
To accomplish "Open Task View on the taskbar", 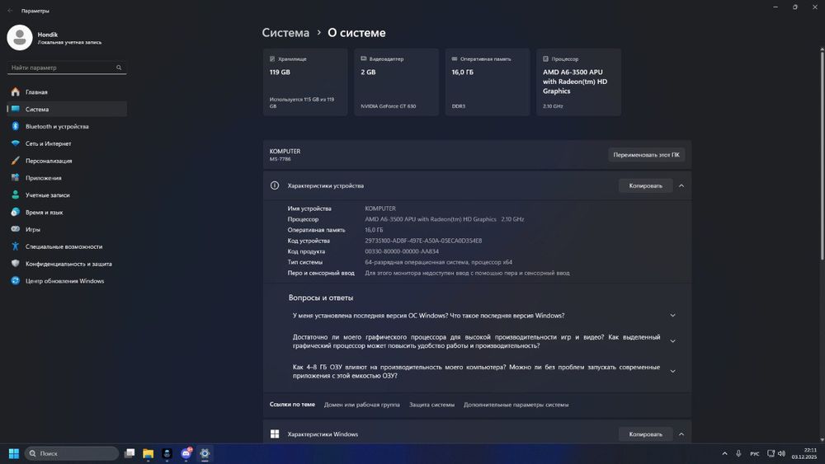I will [130, 453].
